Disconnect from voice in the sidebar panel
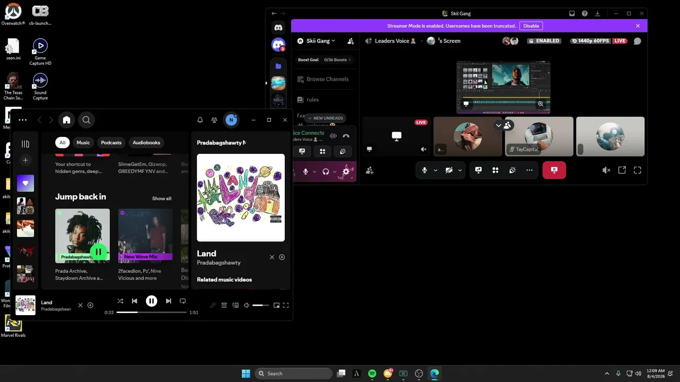 346,136
